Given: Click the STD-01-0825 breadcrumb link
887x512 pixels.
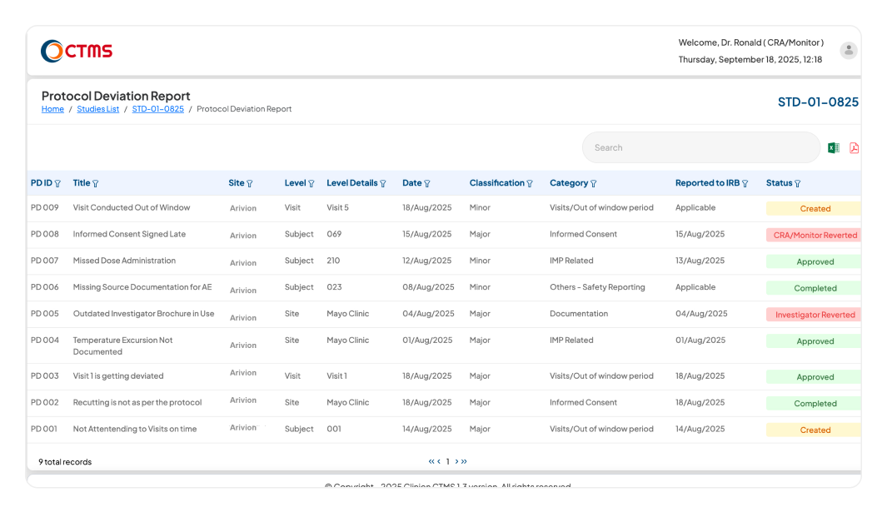Looking at the screenshot, I should (158, 108).
